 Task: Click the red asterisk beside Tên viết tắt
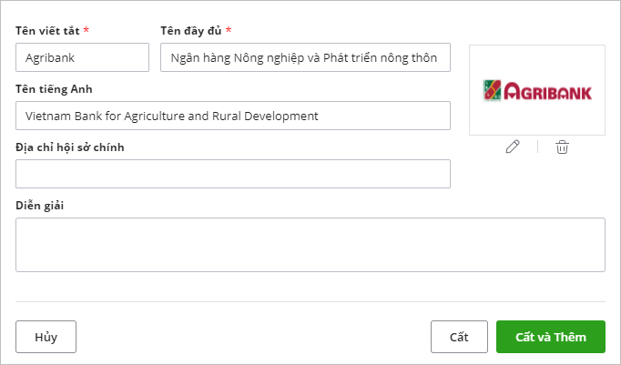[x=86, y=31]
